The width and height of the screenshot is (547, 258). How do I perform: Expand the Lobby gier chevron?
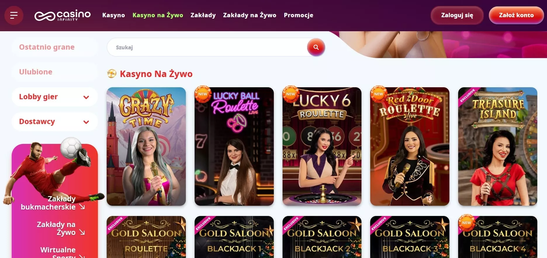[x=86, y=97]
